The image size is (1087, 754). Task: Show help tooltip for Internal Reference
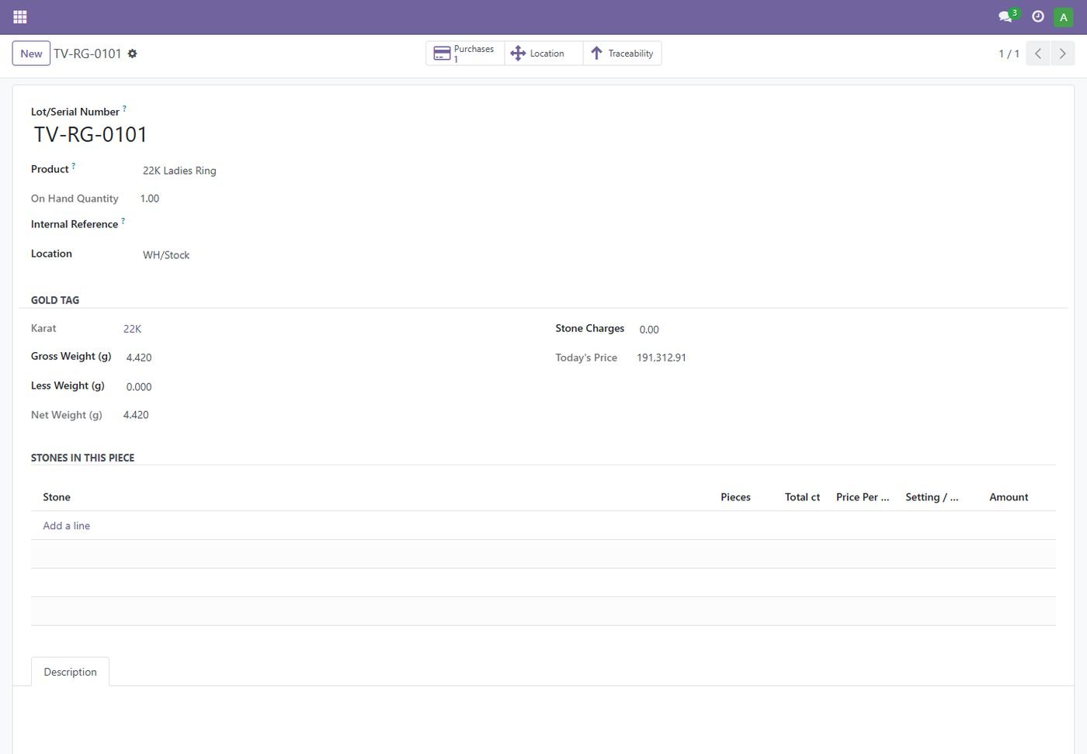[x=123, y=221]
